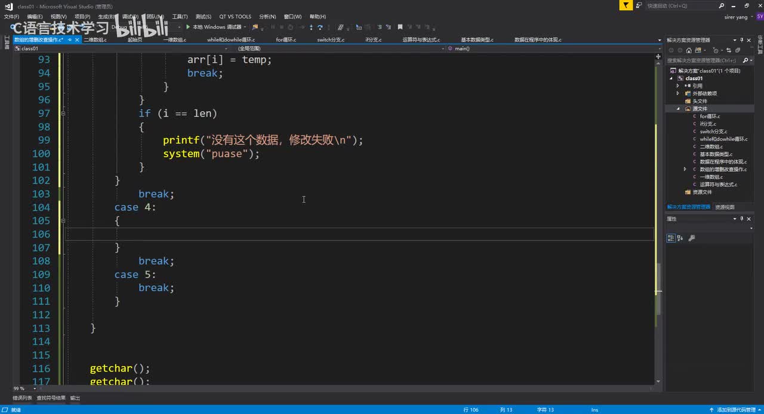Close the 属性 panel
The image size is (764, 414).
click(x=749, y=219)
